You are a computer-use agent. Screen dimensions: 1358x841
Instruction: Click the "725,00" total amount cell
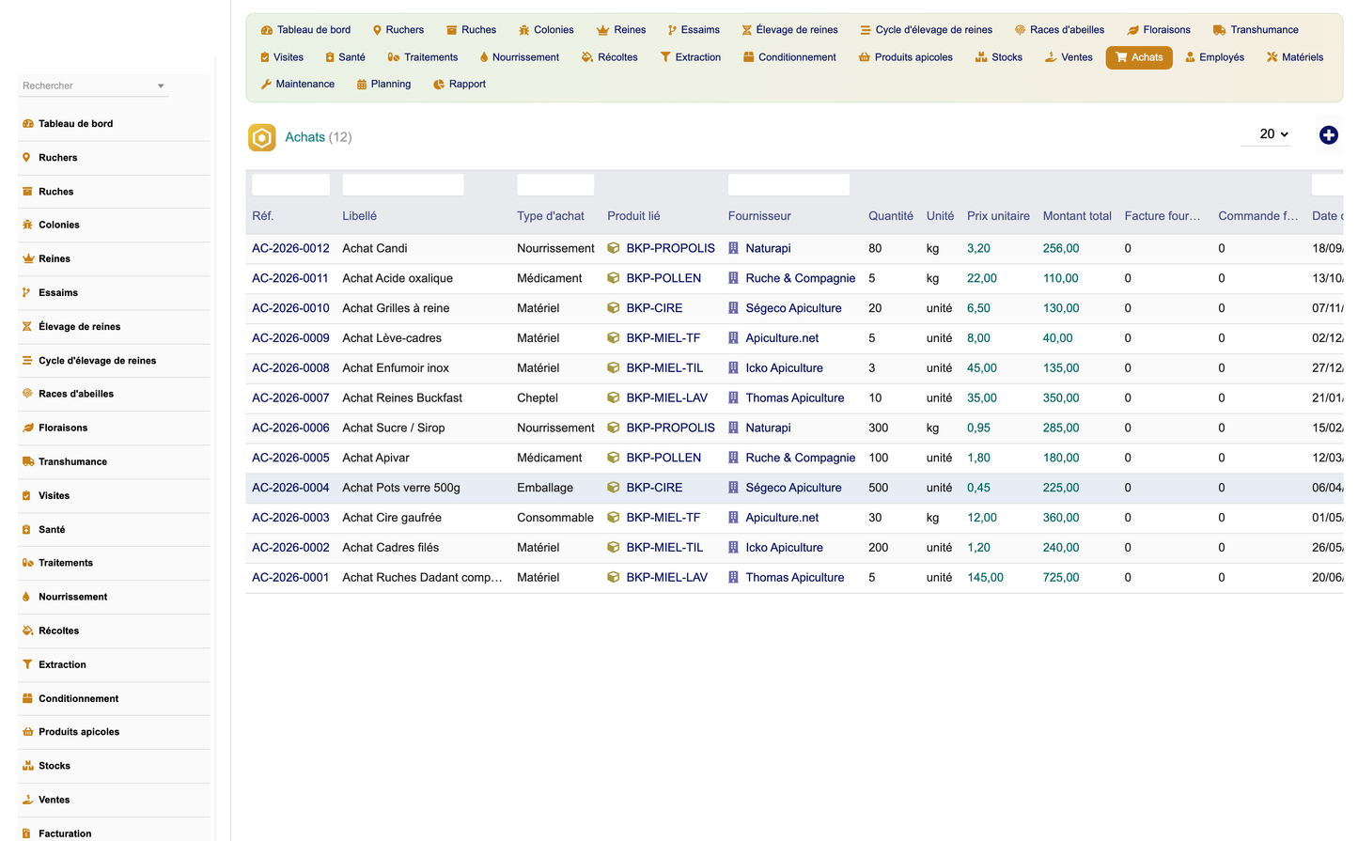point(1061,578)
